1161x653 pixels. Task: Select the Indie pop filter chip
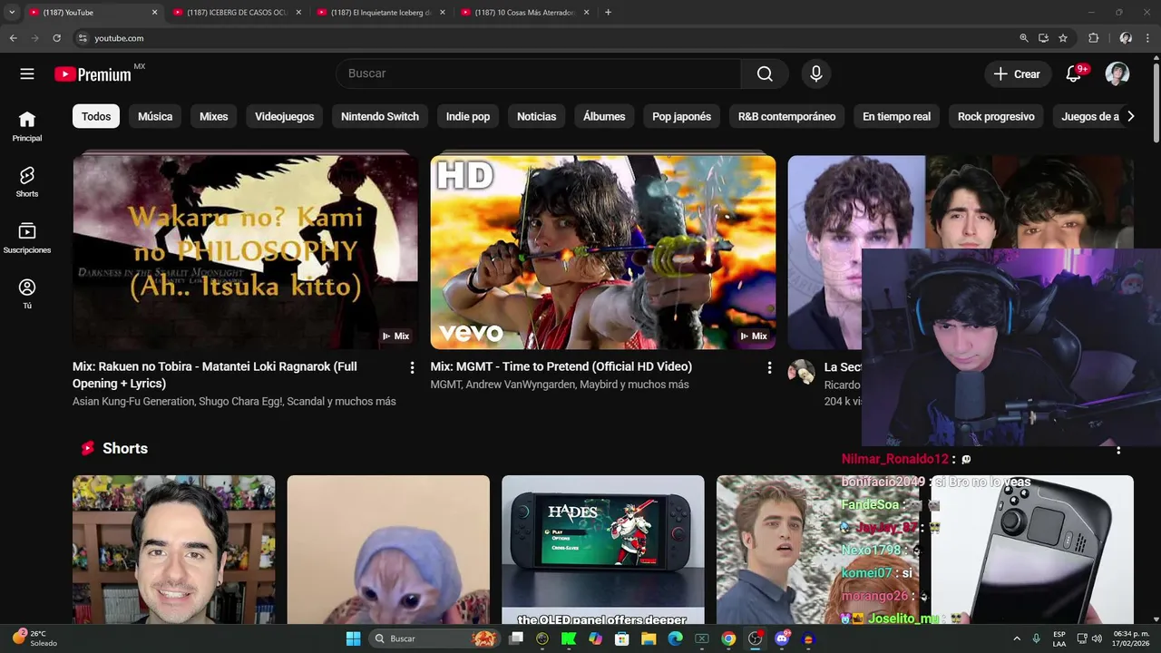[468, 116]
